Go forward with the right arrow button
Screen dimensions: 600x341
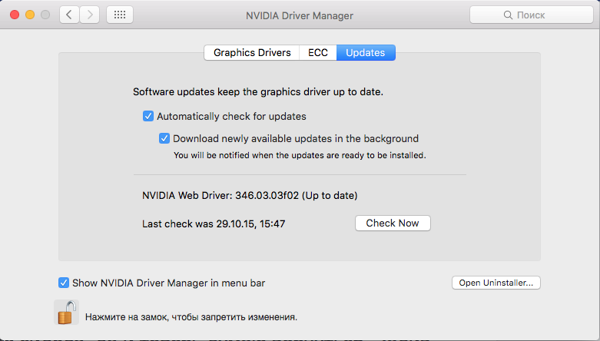(x=90, y=15)
